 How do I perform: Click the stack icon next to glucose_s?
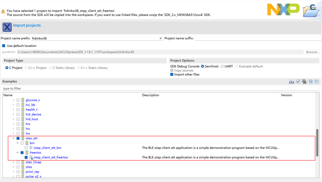tap(23, 100)
